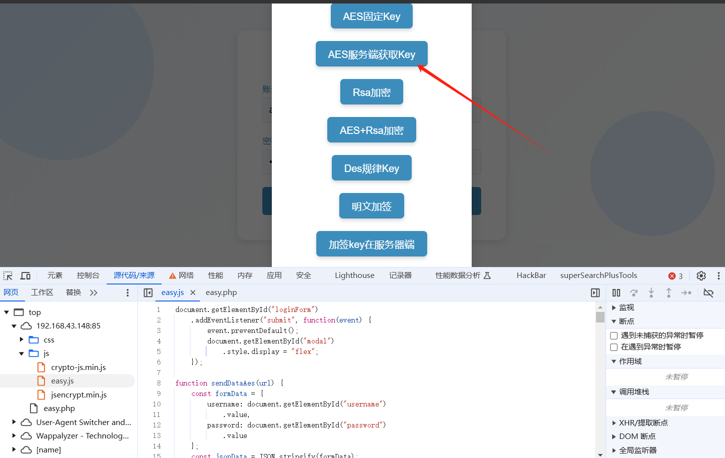Switch to the 控制台 tab
Viewport: 725px width, 458px height.
(x=88, y=275)
